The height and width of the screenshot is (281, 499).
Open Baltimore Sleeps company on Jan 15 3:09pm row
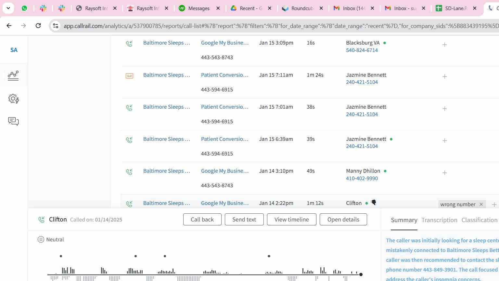167,43
